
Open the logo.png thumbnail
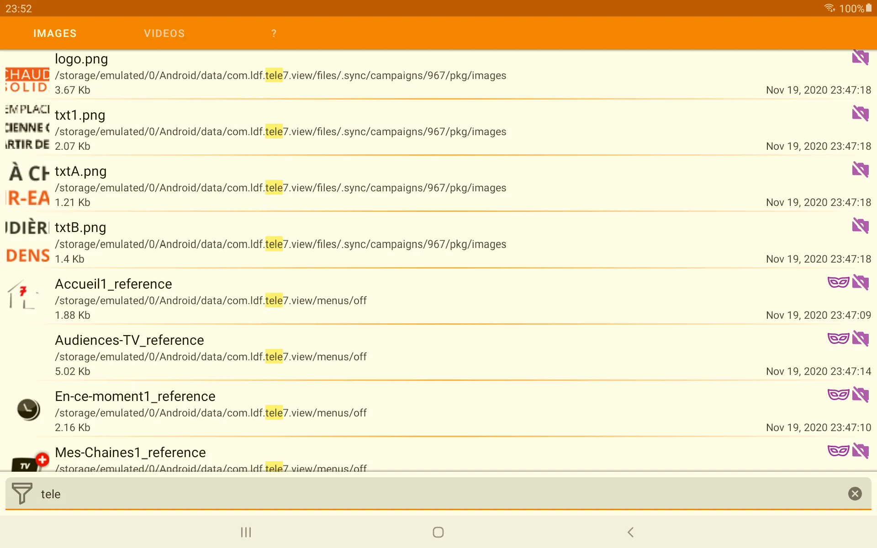tap(27, 80)
